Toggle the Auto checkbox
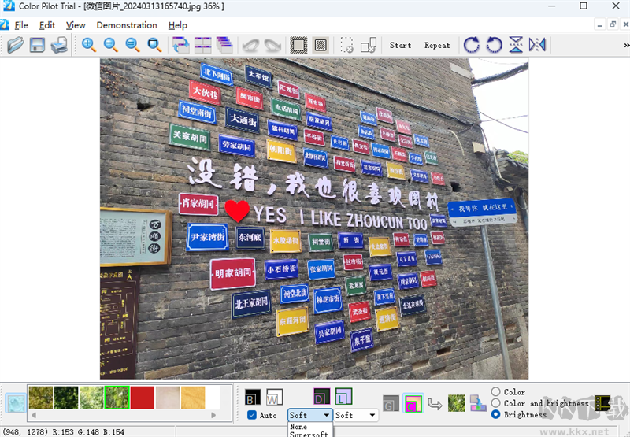This screenshot has height=437, width=630. coord(252,415)
